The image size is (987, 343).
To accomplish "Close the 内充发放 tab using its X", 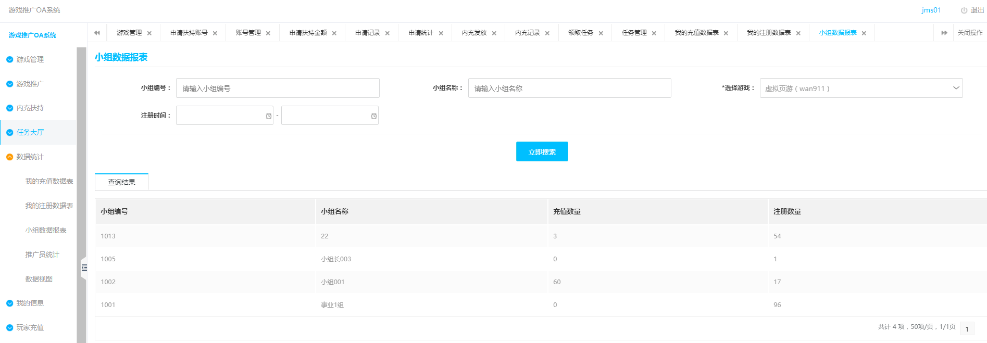I will [x=494, y=33].
